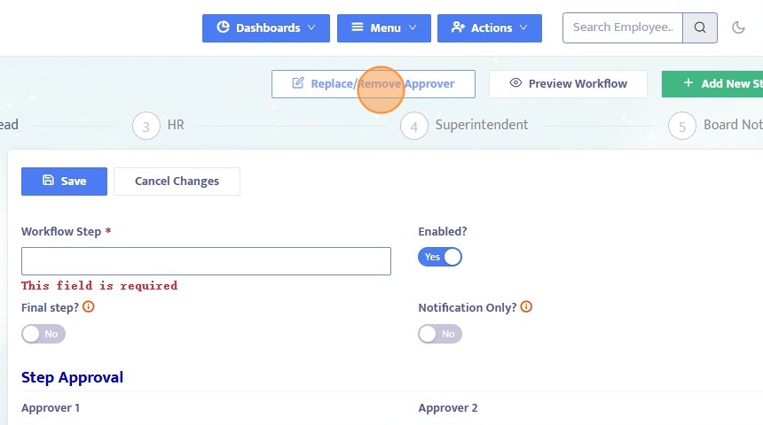Open the Actions dropdown
Viewport: 763px width, 425px height.
(489, 27)
